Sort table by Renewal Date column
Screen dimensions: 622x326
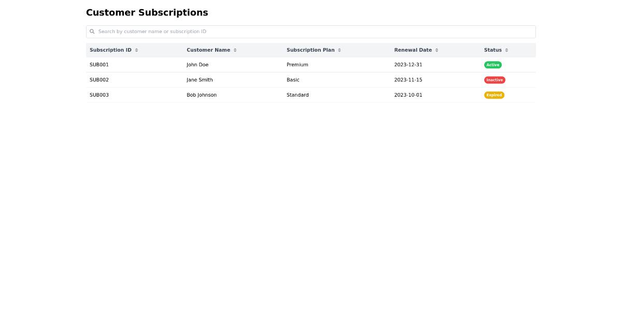click(413, 50)
